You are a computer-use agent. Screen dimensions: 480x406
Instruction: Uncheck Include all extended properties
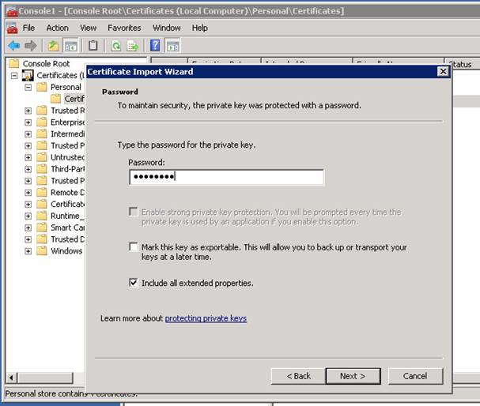point(134,283)
